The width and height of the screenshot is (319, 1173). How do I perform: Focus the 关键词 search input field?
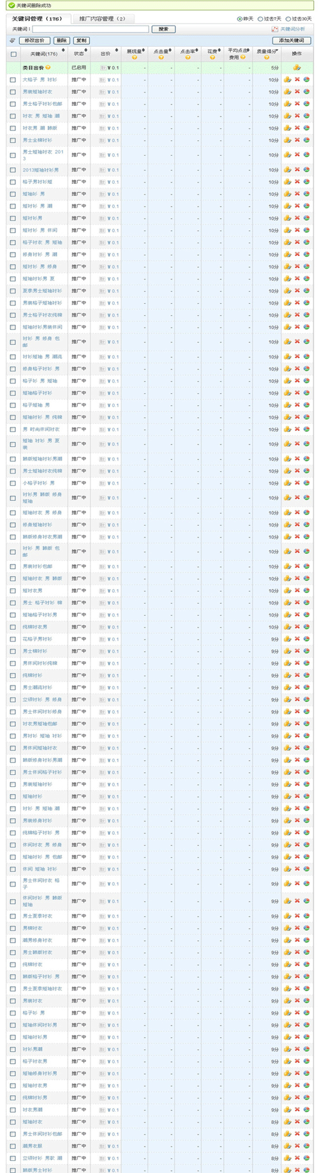click(x=91, y=29)
